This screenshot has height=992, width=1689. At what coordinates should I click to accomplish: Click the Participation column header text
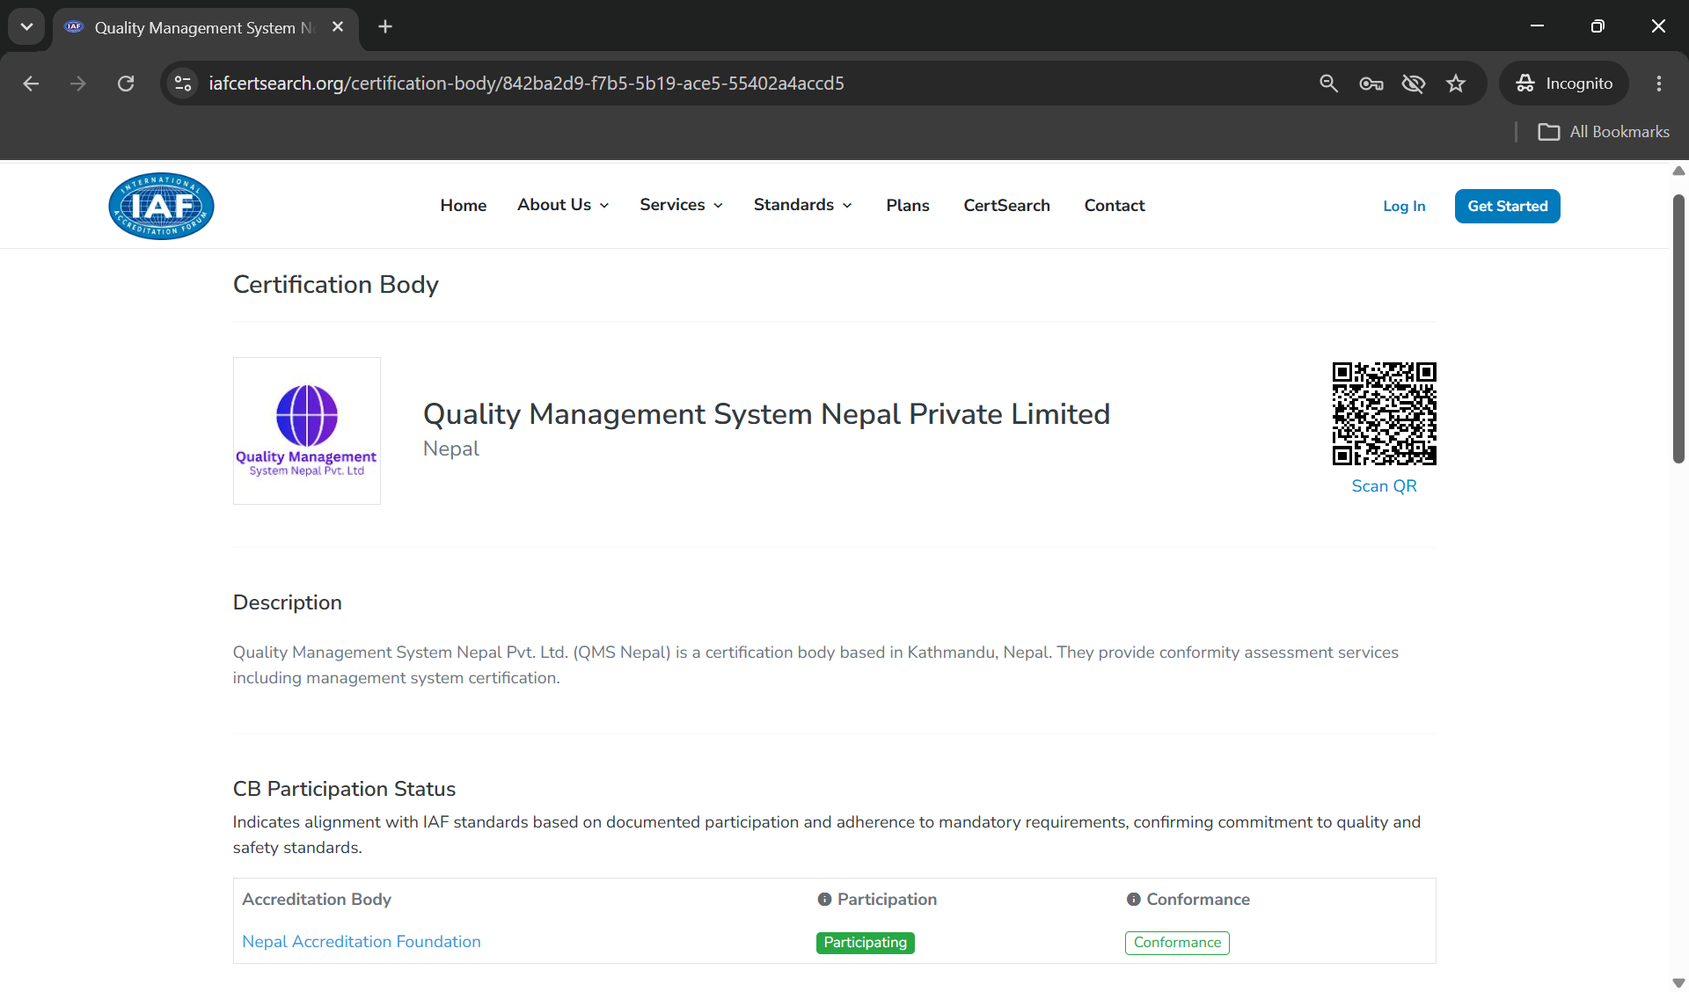pos(887,900)
